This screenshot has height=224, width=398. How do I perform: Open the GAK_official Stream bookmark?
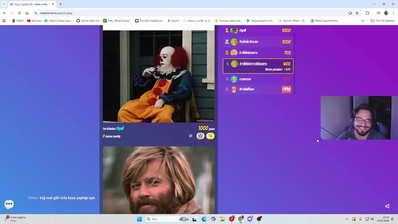coord(117,21)
